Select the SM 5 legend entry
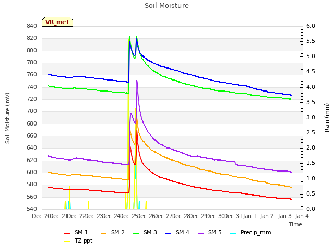The image size is (334, 251). 210,232
